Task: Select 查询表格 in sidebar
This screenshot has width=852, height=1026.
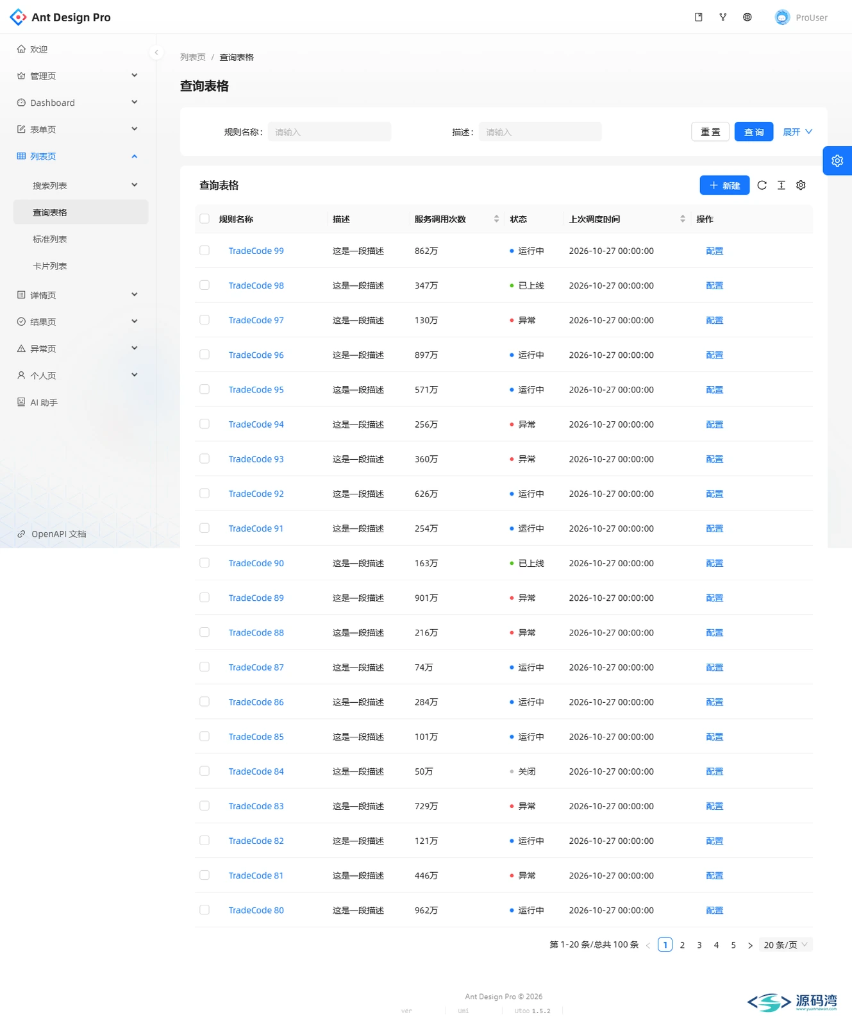Action: point(81,212)
